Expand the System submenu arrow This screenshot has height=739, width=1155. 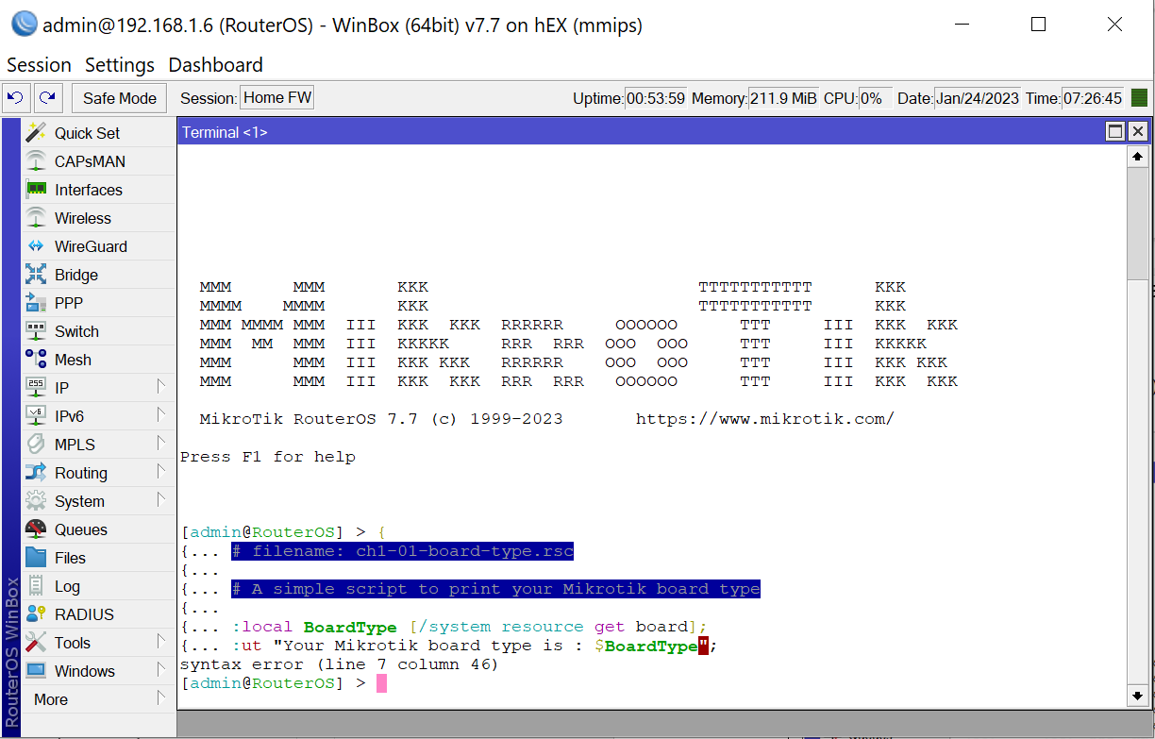[161, 499]
